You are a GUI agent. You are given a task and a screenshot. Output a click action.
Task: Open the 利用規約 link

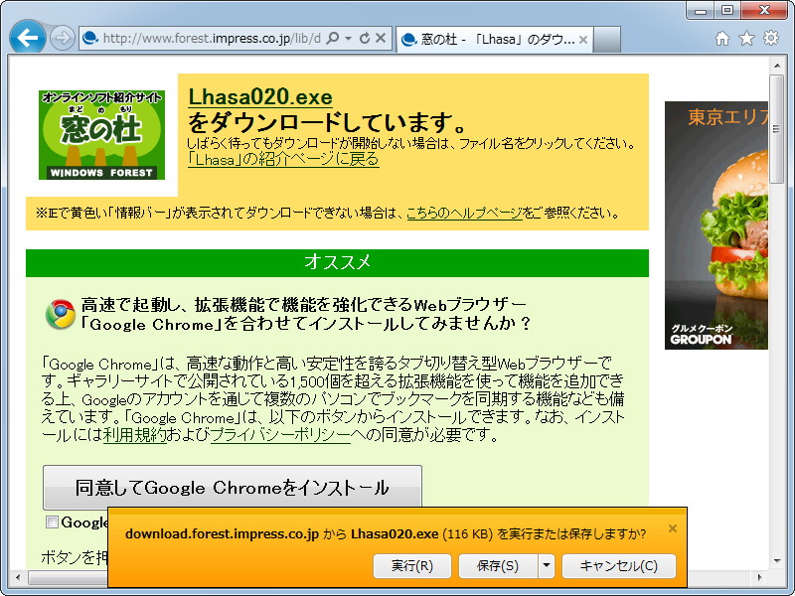135,435
